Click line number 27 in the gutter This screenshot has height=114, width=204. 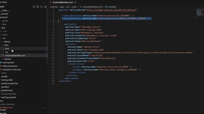click(53, 84)
